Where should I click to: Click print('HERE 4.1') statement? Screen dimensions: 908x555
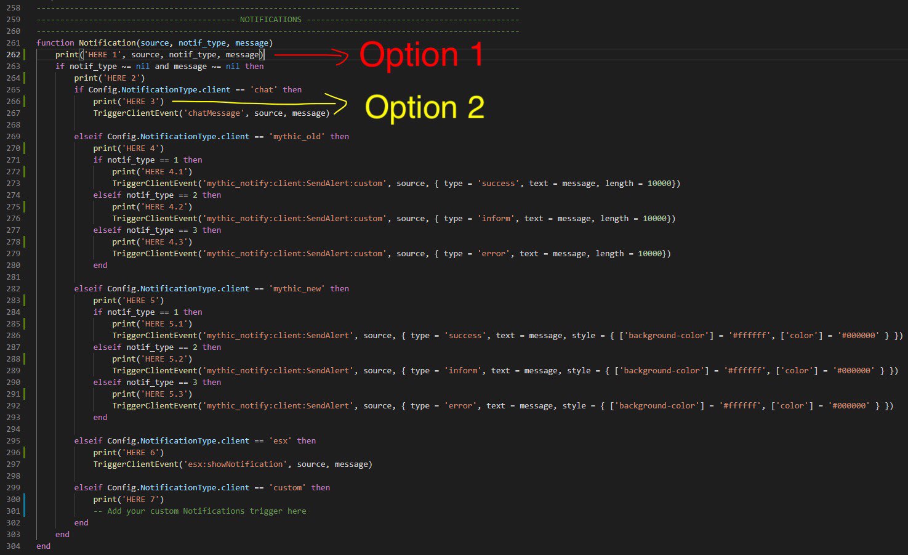click(x=152, y=171)
